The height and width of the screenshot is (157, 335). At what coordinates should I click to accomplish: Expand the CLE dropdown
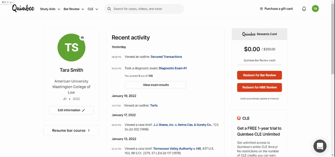[93, 9]
